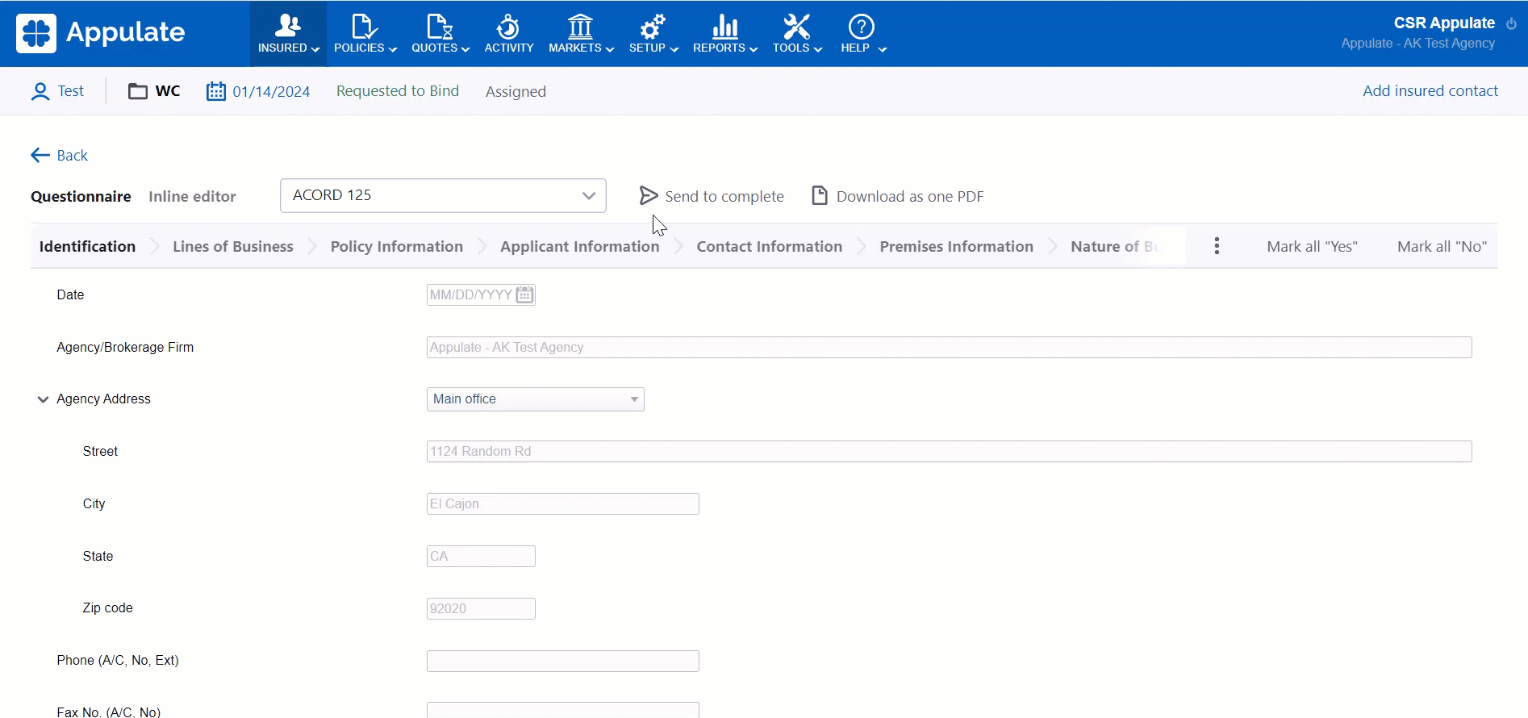Click the Phone (A/C, No, Ext) input field

coord(562,662)
